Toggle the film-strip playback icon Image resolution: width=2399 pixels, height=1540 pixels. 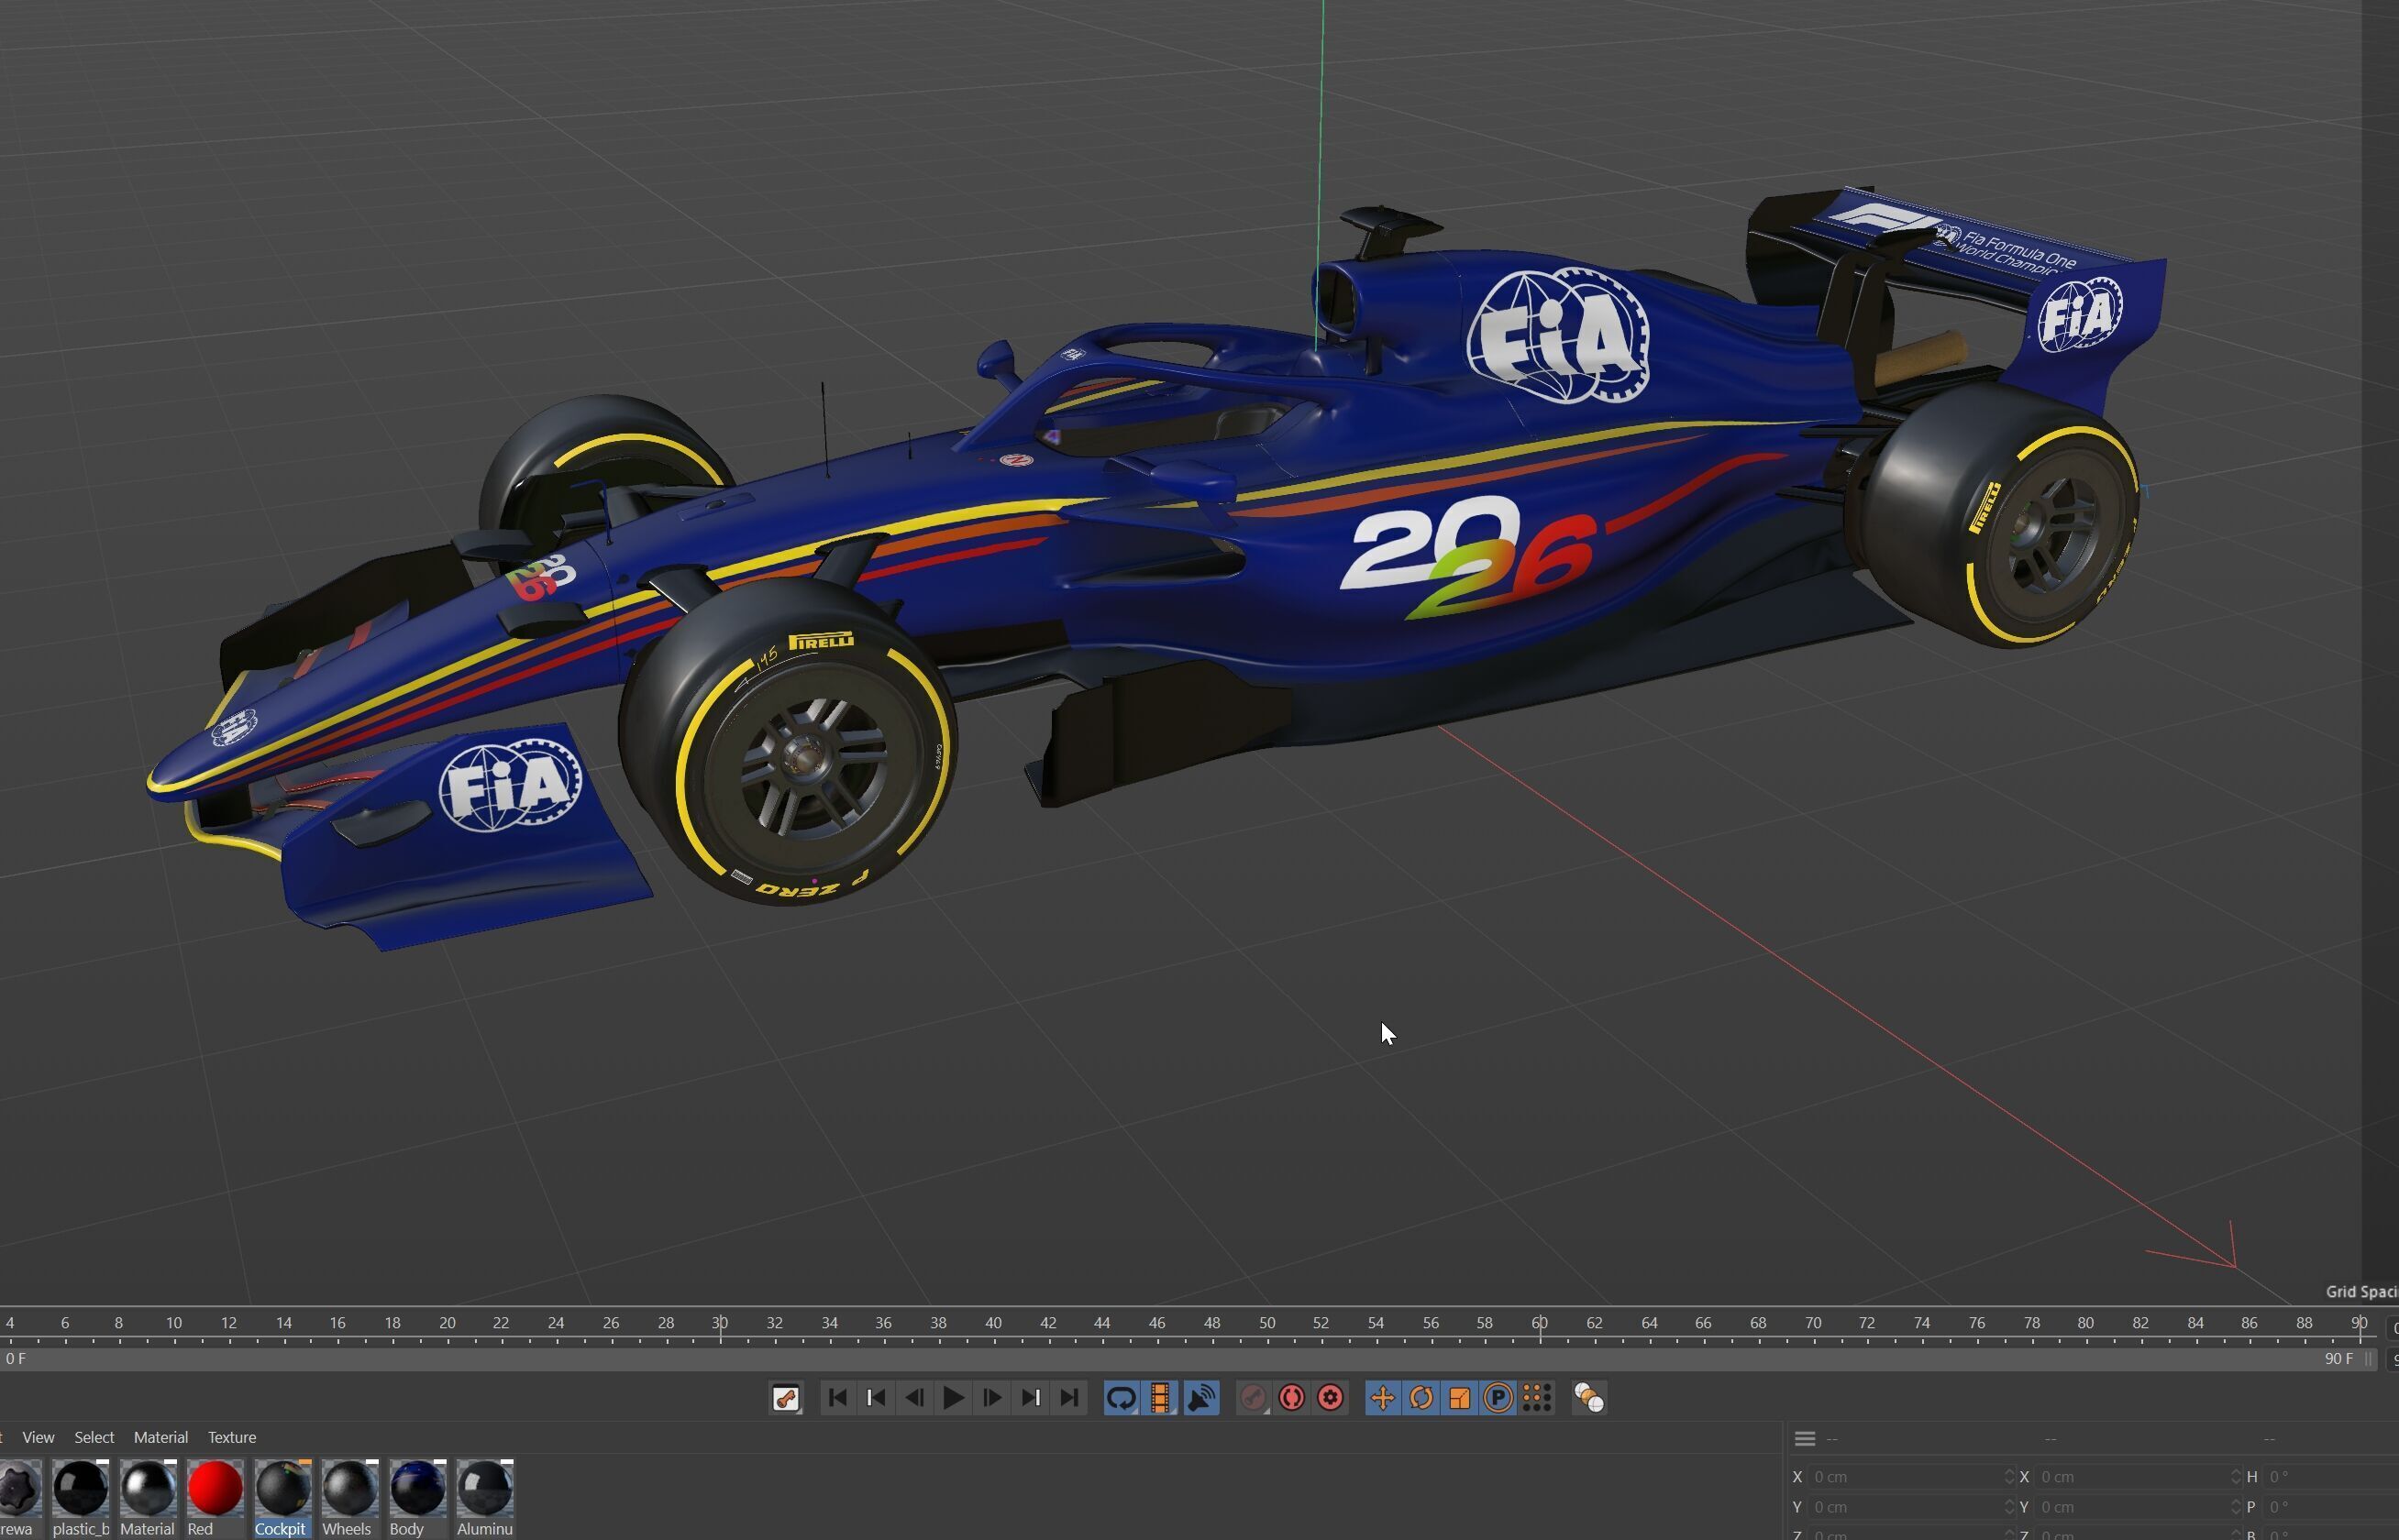pos(1160,1398)
